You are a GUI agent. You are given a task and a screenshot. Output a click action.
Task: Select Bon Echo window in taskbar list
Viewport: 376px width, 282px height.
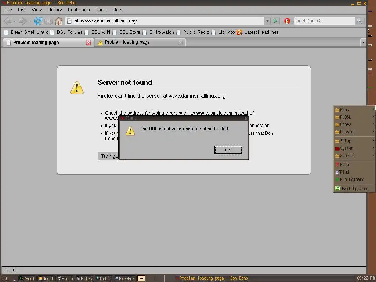pos(212,278)
